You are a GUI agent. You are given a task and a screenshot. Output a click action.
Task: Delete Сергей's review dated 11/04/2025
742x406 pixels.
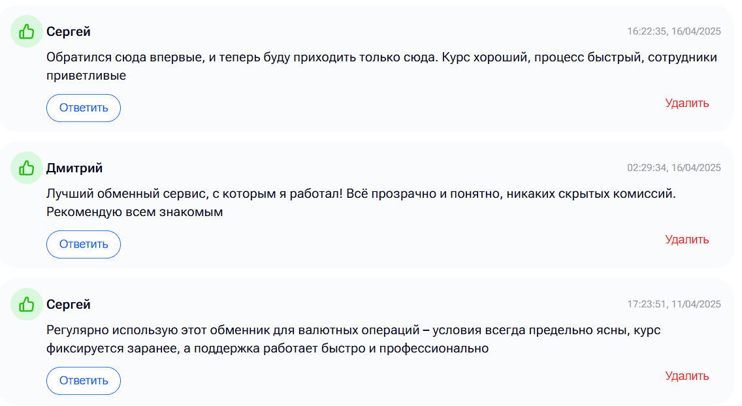click(686, 376)
